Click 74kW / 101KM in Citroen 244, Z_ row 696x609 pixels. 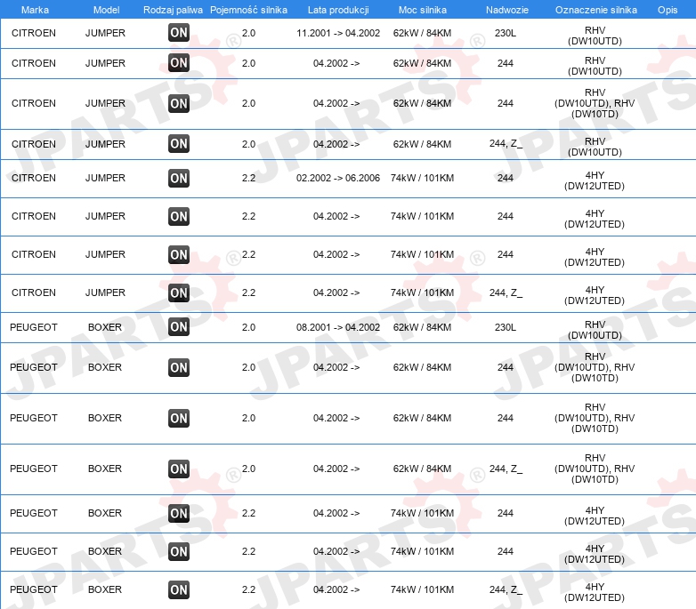(422, 292)
